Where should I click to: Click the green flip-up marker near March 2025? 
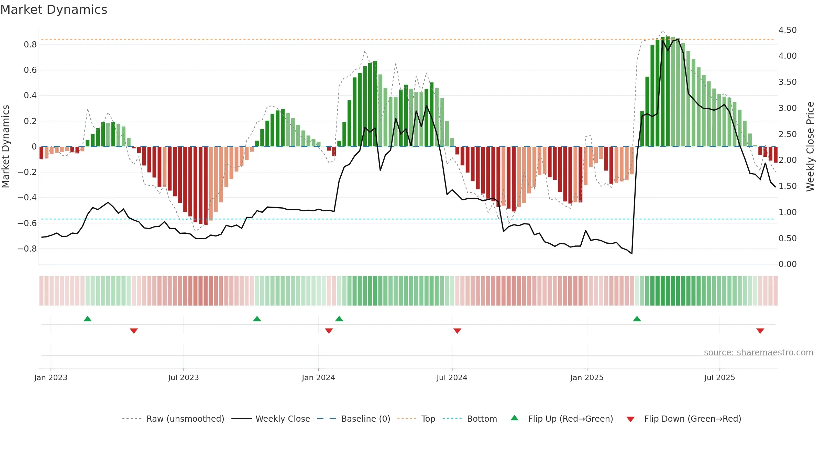[637, 319]
